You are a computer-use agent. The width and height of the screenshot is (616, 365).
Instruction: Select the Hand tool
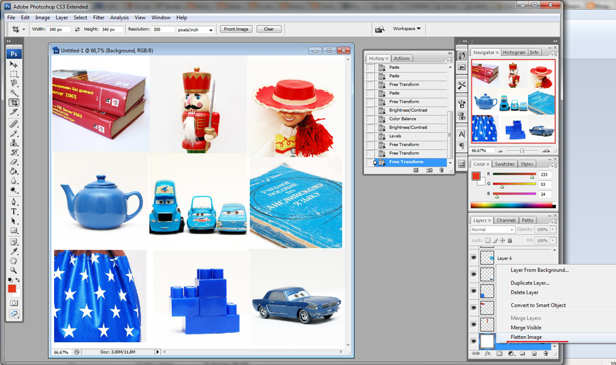(14, 260)
